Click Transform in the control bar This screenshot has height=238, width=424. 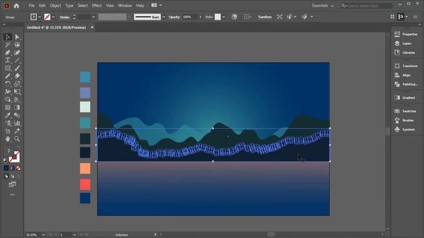[x=265, y=17]
